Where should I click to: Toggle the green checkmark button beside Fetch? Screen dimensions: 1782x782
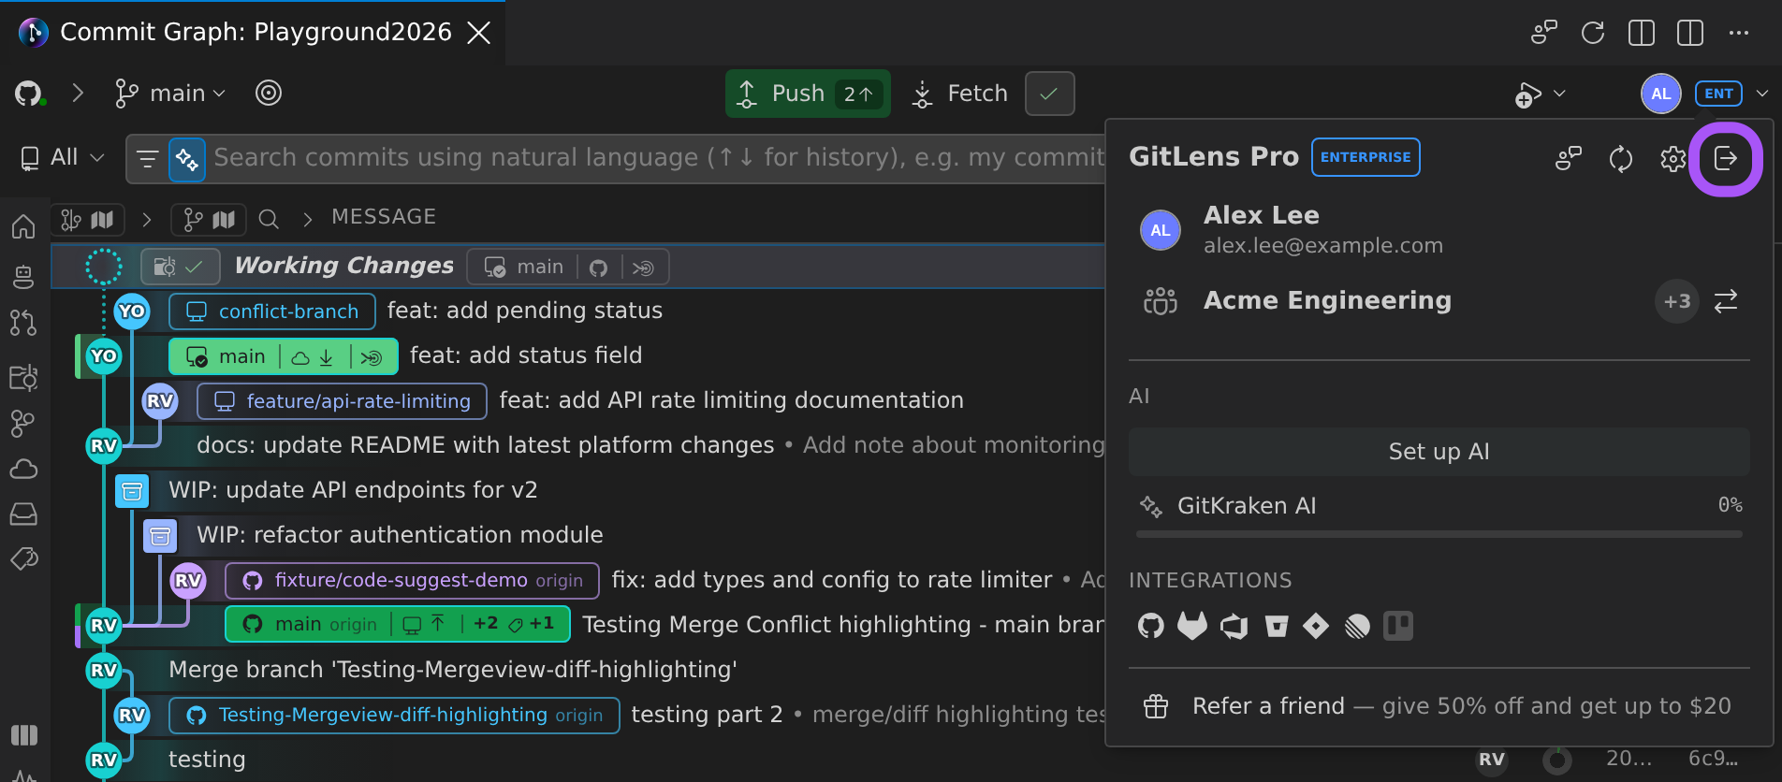1049,94
